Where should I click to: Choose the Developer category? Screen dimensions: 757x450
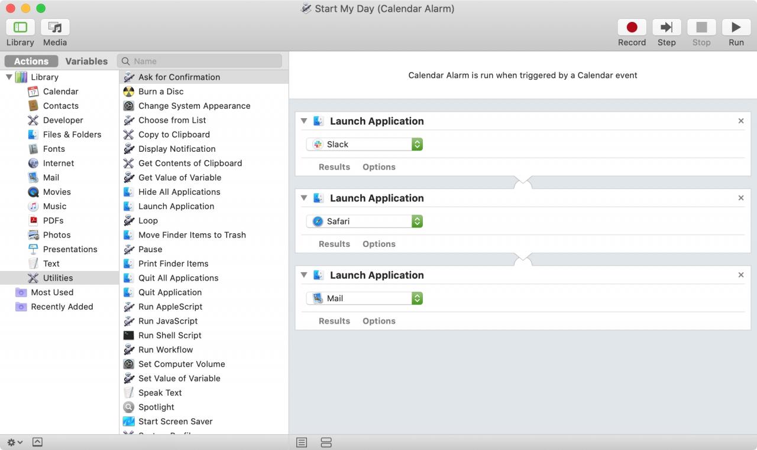coord(59,120)
